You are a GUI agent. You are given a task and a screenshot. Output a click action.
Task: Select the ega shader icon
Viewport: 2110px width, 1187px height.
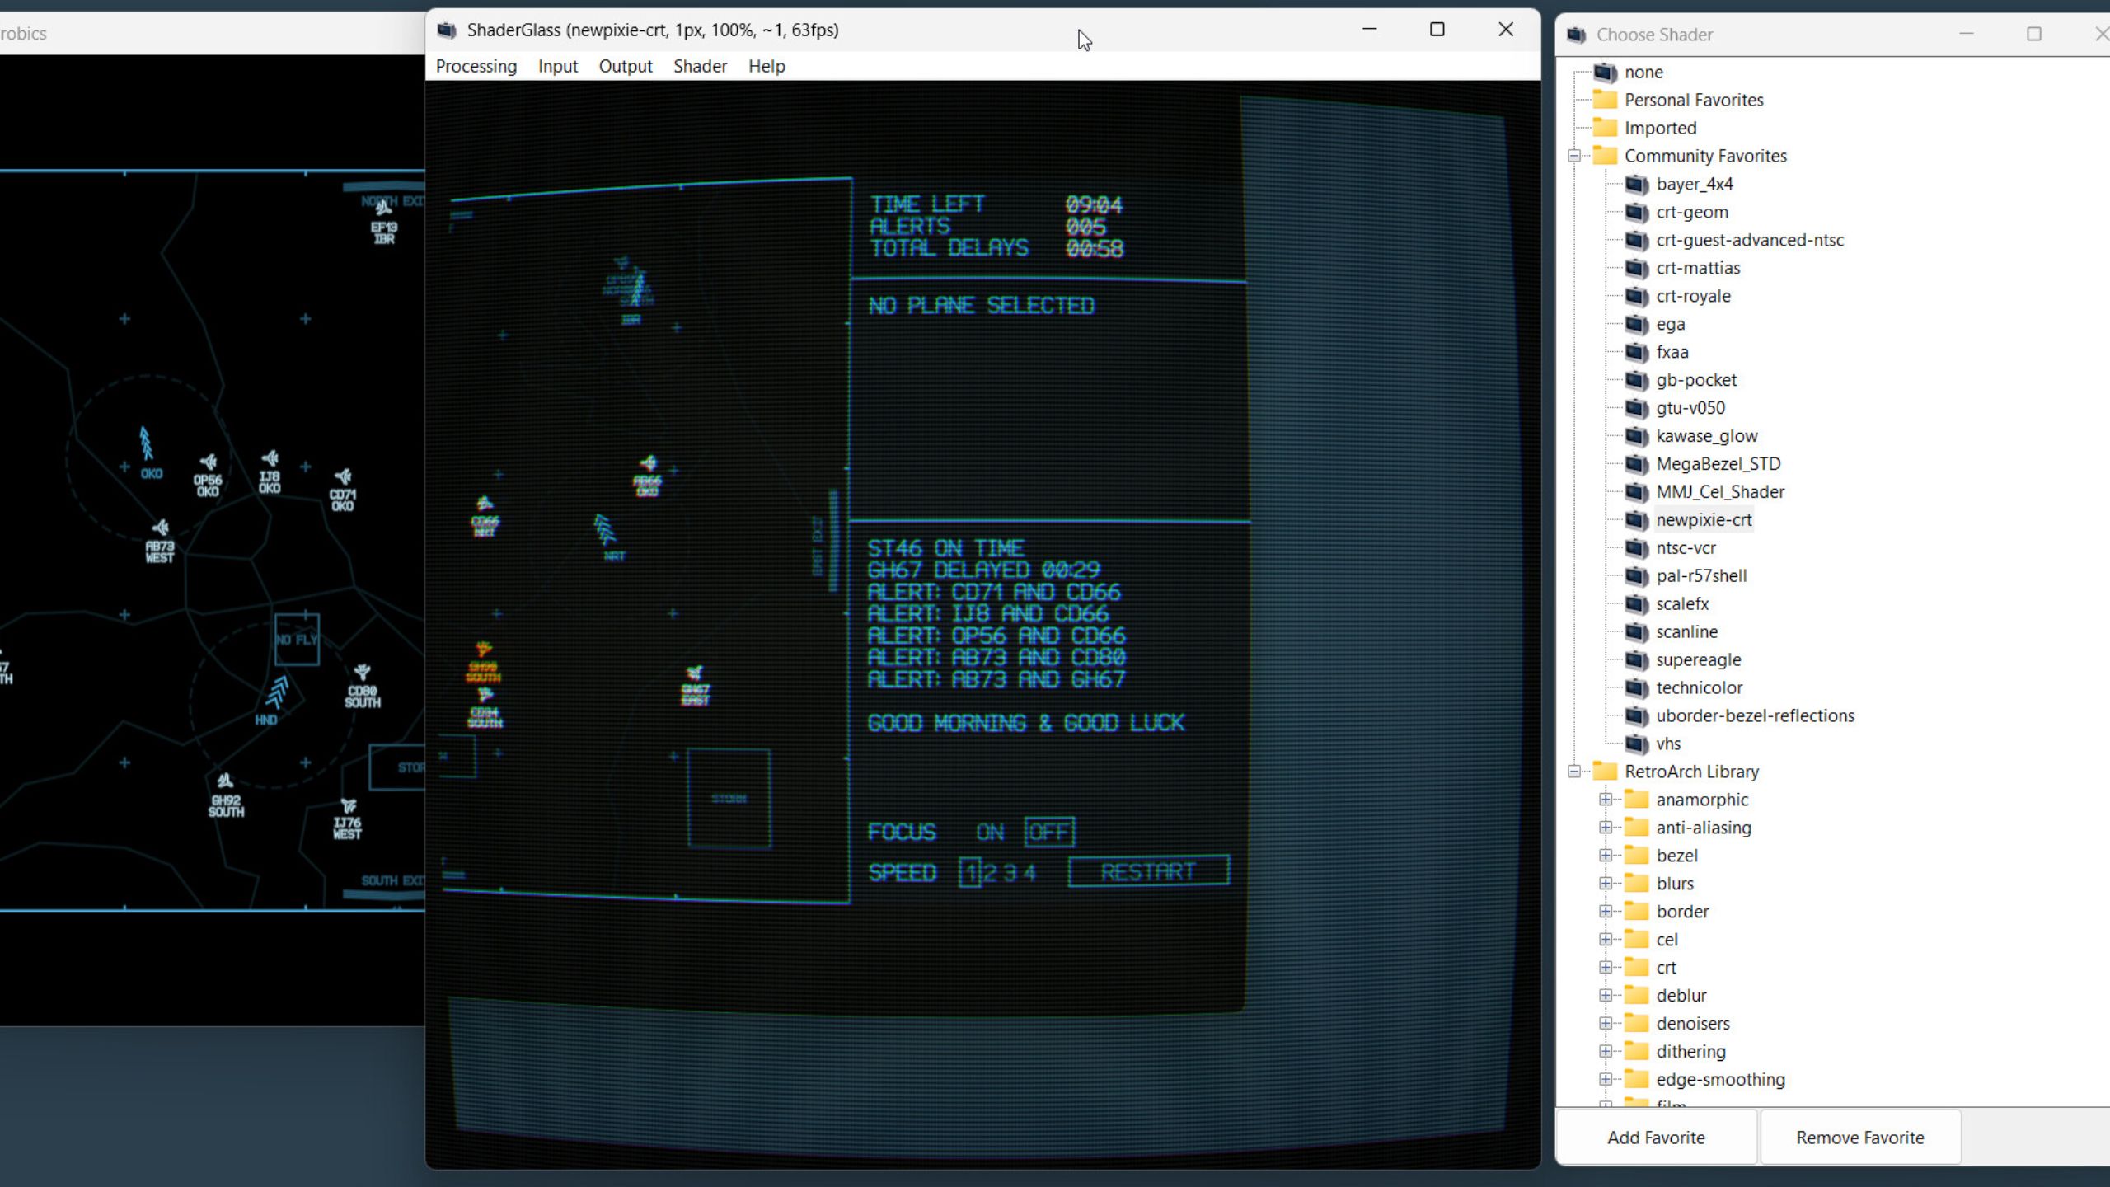[x=1636, y=324]
